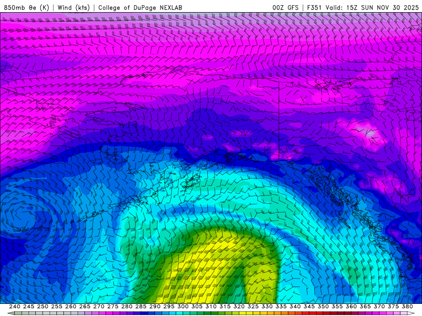
Task: Click the 340 value on the color scale
Action: 295,307
